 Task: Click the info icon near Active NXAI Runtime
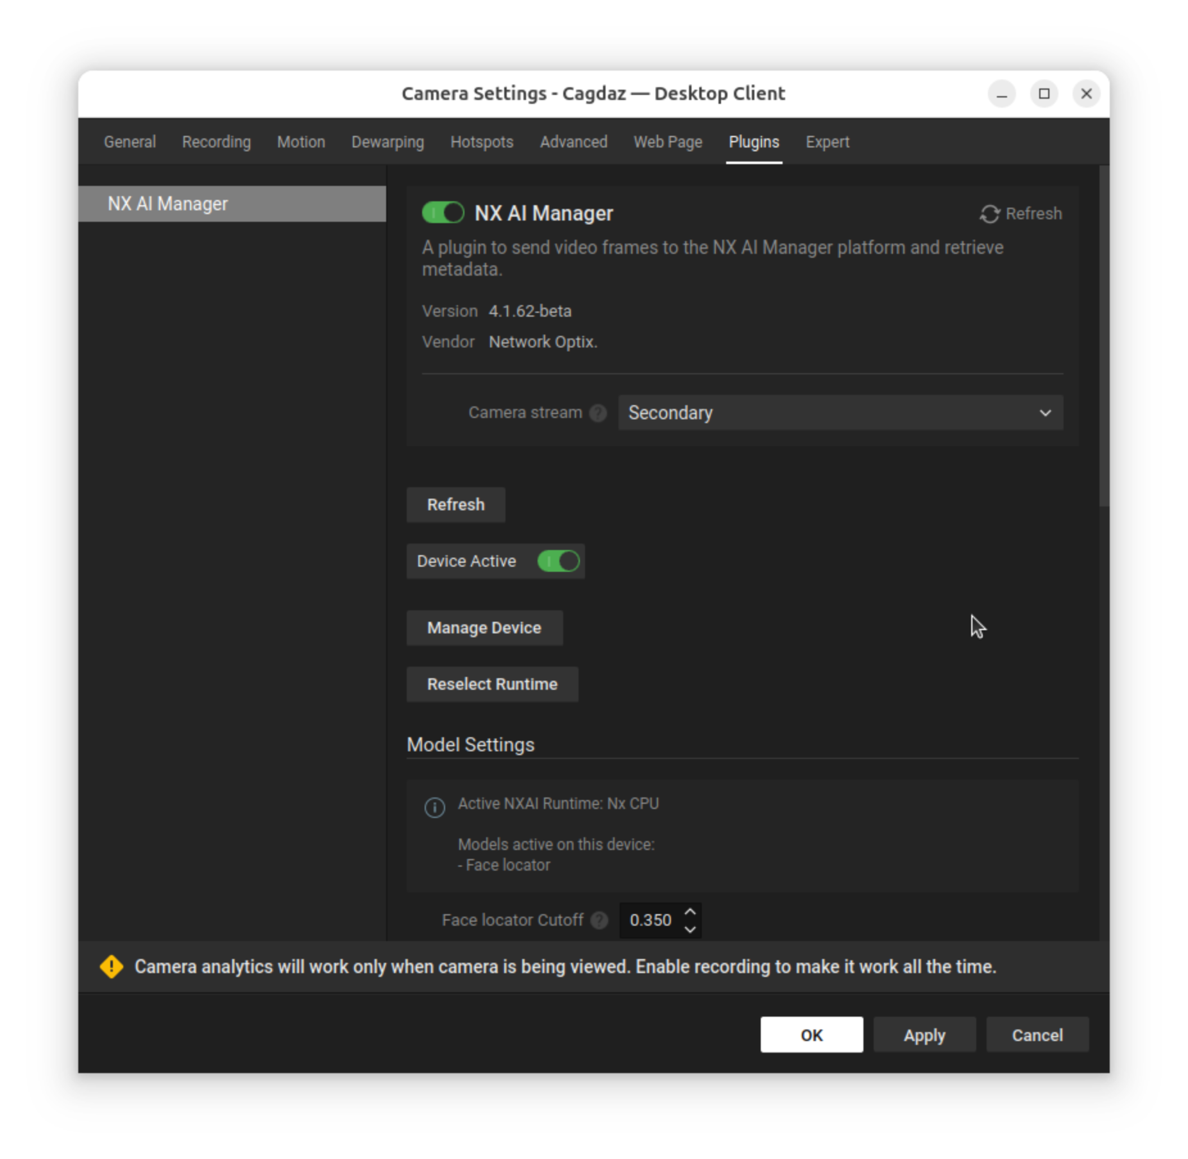pyautogui.click(x=435, y=807)
